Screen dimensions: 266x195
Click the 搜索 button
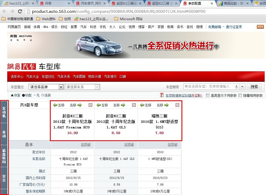pyautogui.click(x=254, y=87)
